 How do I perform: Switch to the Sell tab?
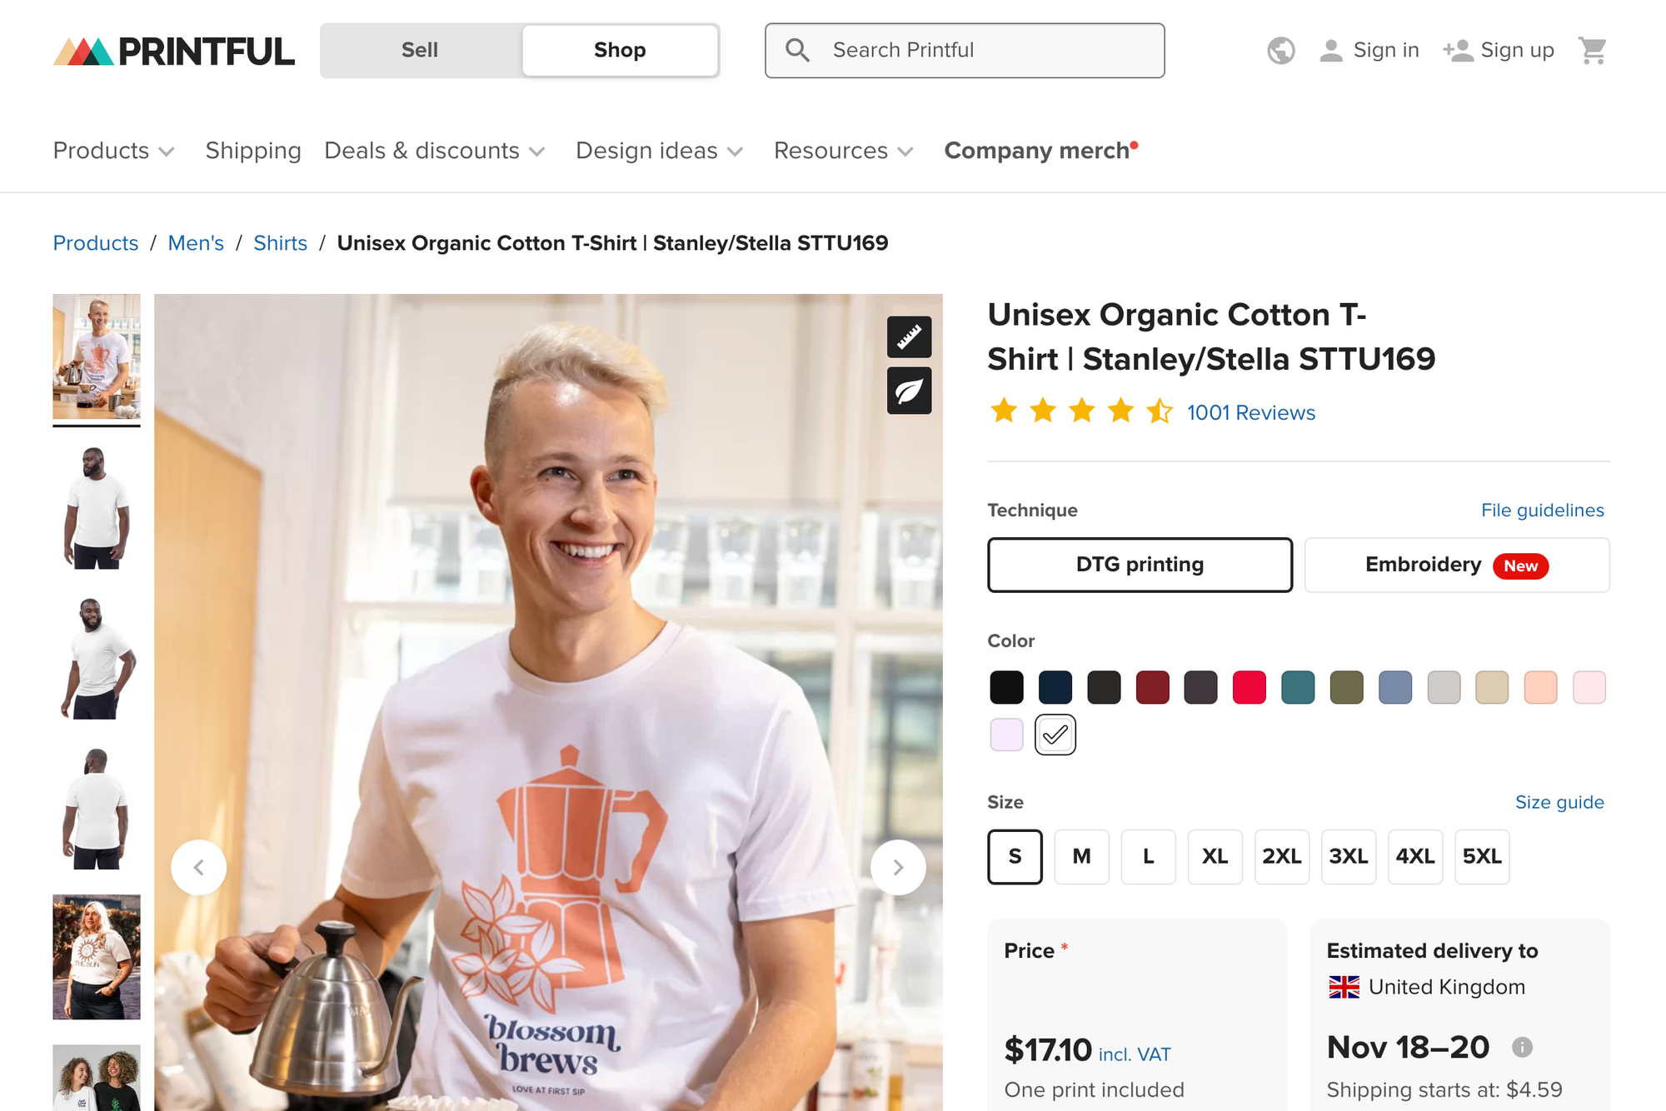pos(420,50)
